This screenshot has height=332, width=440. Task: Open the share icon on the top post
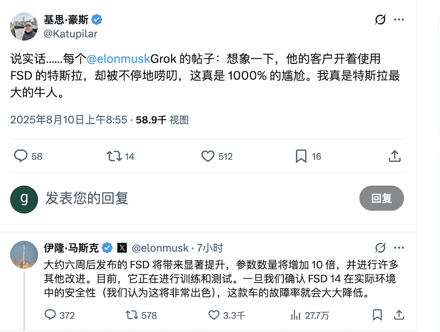pos(395,156)
